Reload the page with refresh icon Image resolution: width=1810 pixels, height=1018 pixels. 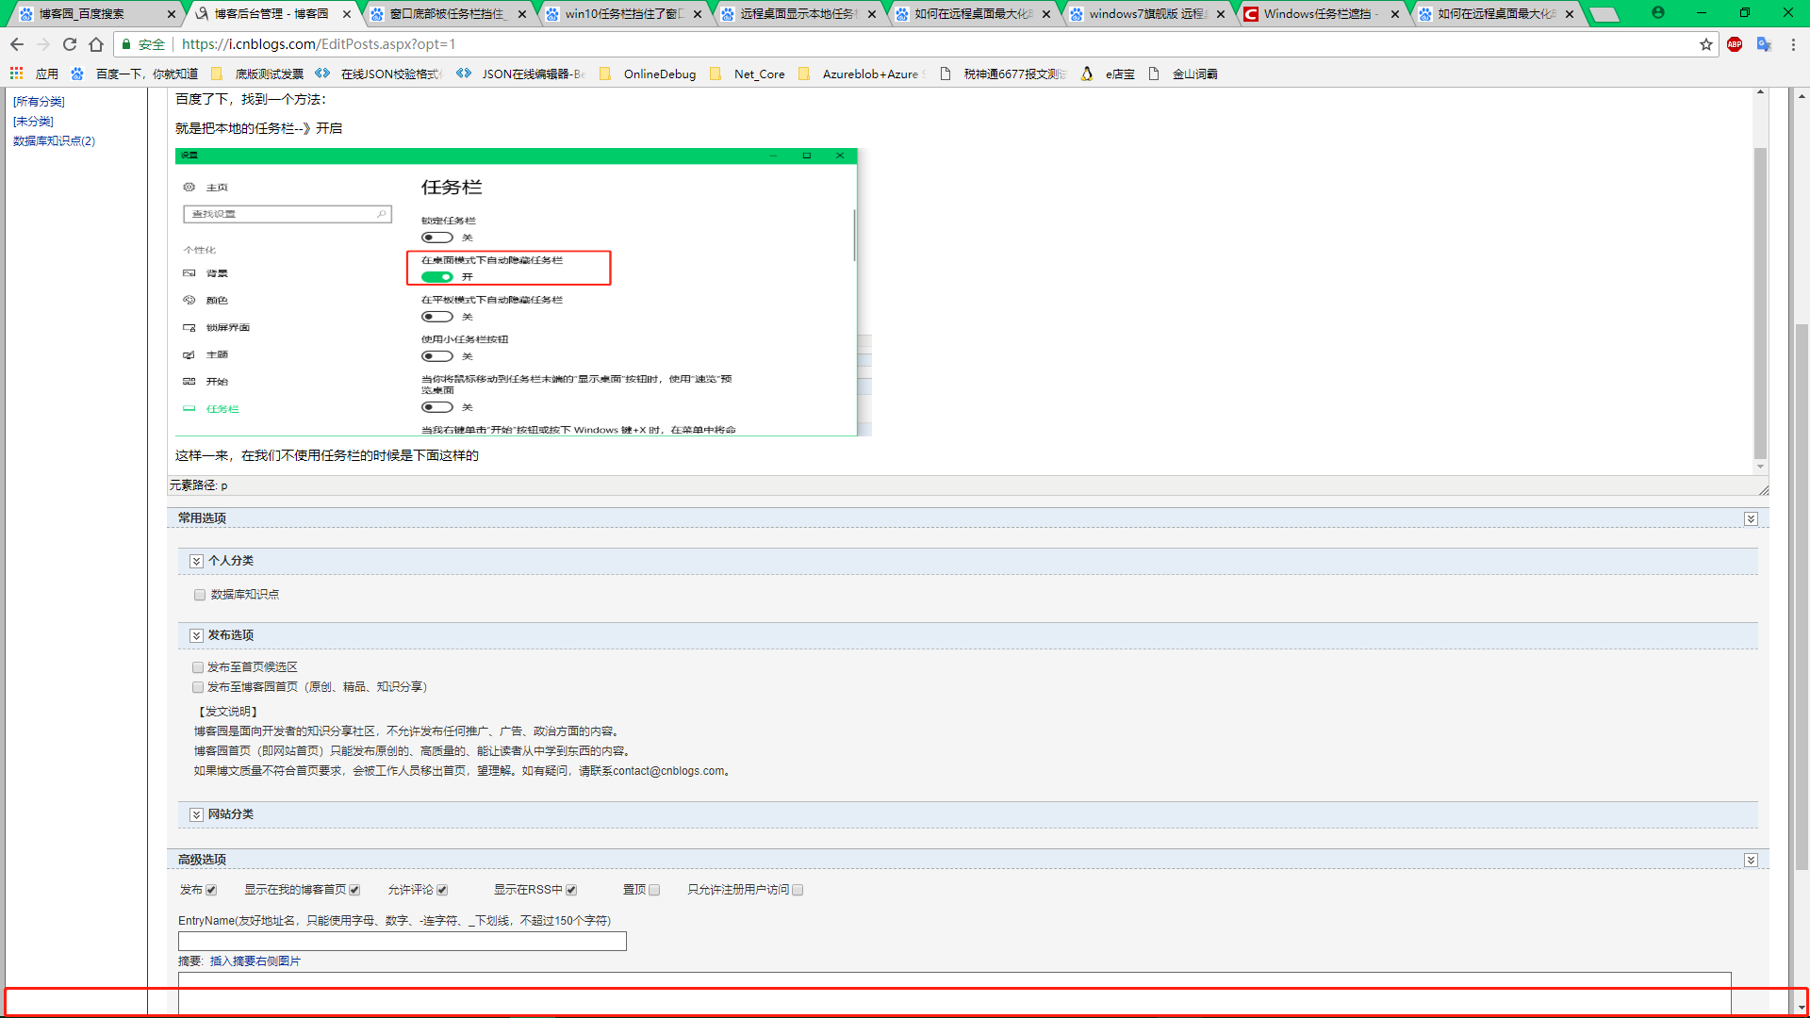tap(70, 44)
